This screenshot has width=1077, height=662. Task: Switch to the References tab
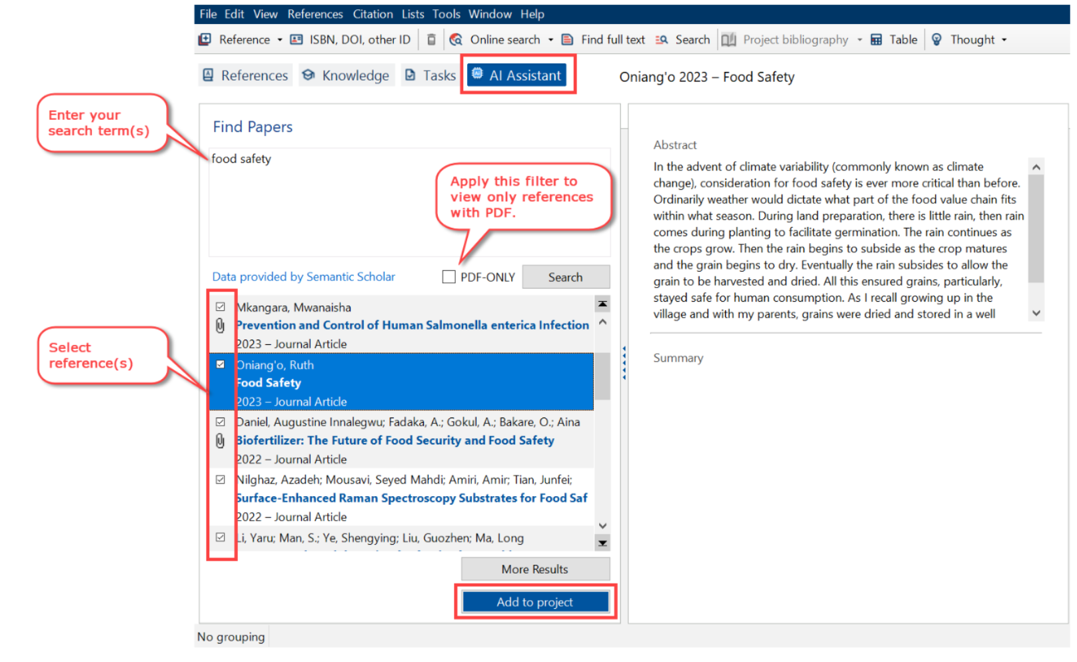(x=245, y=75)
